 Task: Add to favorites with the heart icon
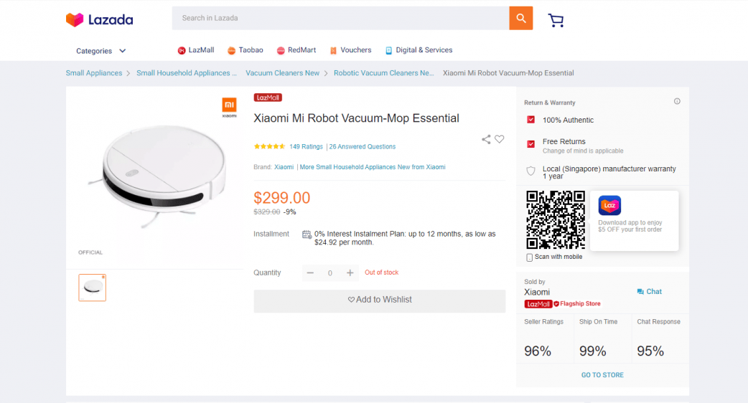pos(500,139)
